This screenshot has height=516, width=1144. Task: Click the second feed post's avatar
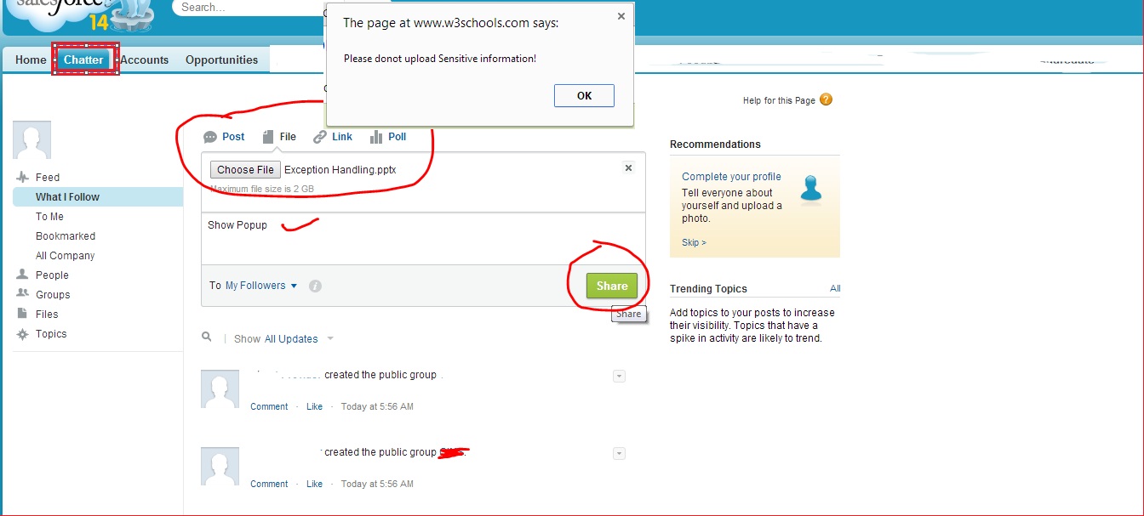[220, 466]
